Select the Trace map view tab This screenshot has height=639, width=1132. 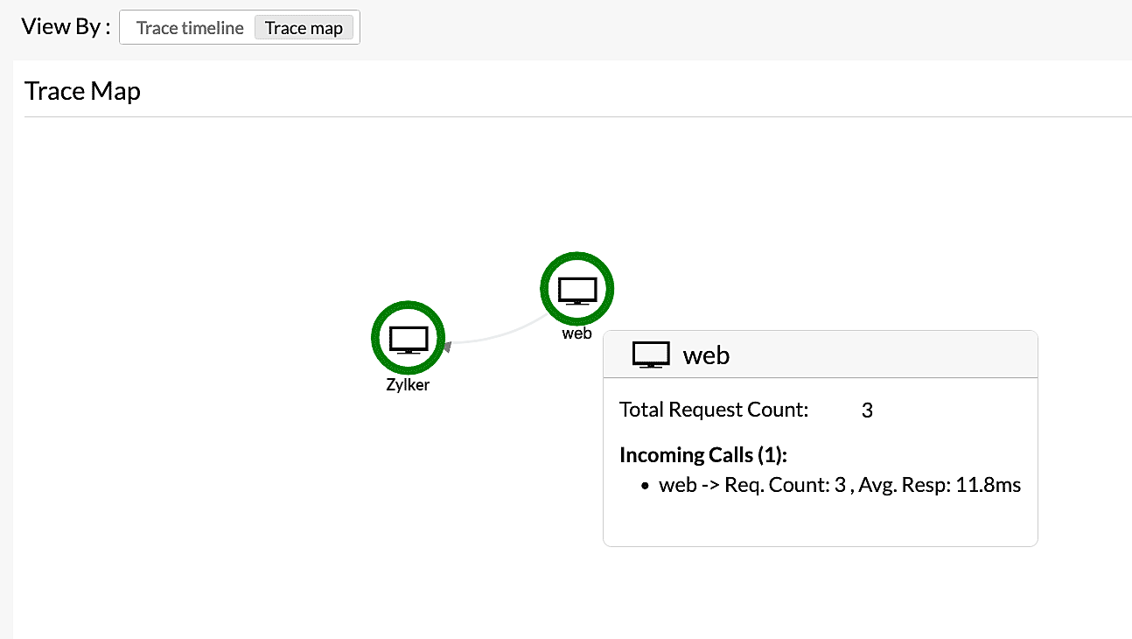304,28
